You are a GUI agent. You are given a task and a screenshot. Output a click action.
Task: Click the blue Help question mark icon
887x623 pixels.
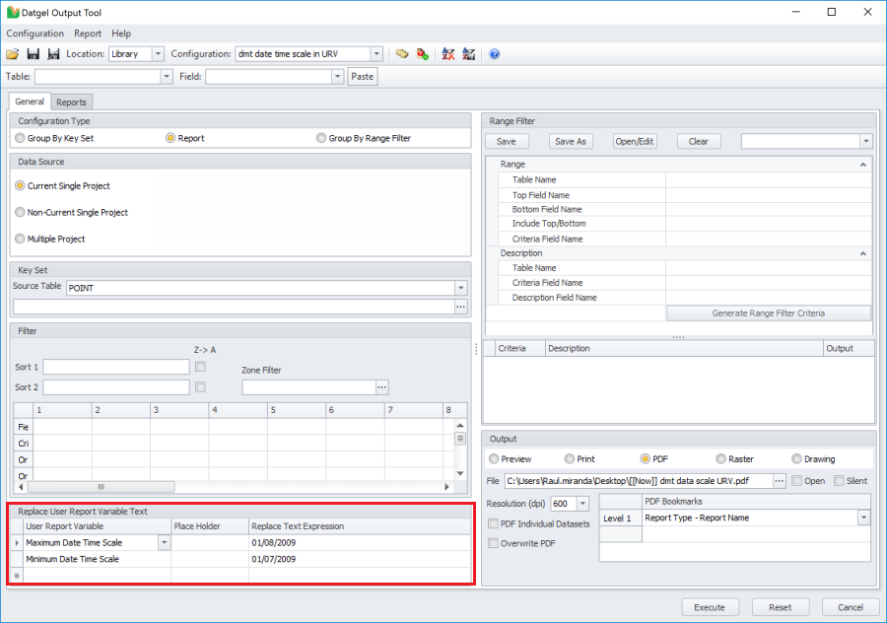pyautogui.click(x=495, y=54)
